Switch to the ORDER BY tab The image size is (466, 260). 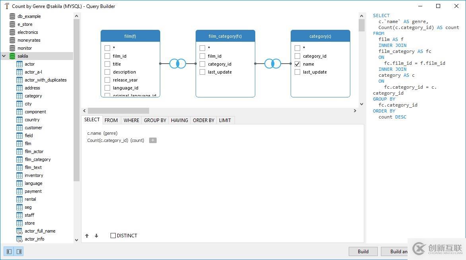pyautogui.click(x=204, y=120)
